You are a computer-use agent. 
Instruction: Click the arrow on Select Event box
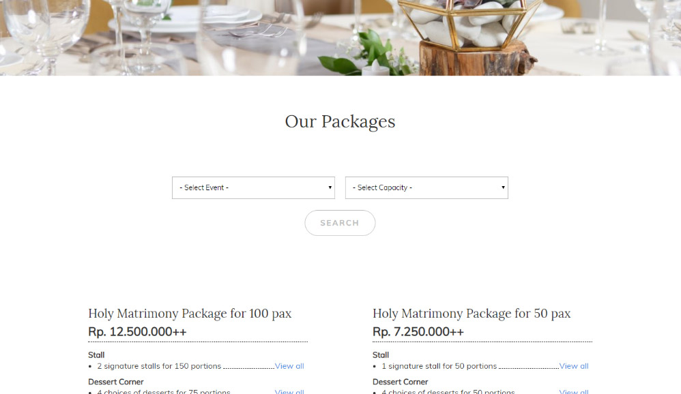[330, 187]
